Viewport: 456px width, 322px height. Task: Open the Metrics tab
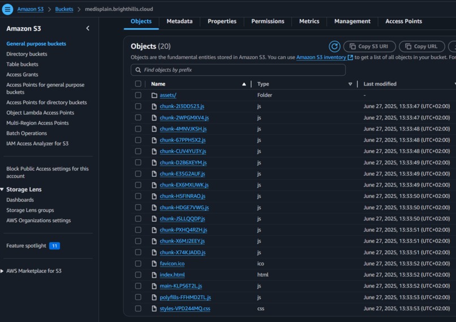[x=309, y=22]
